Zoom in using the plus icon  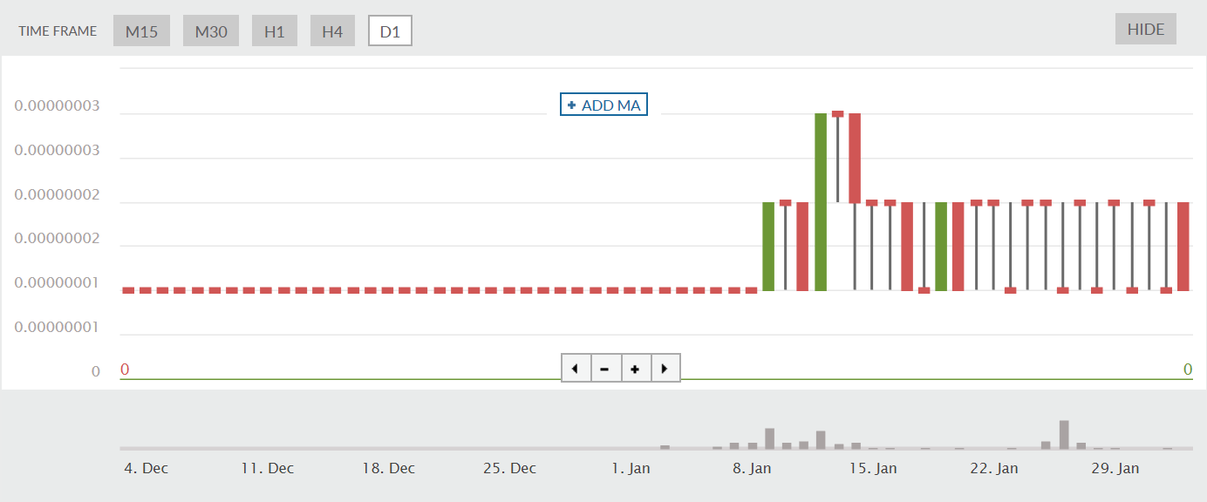coord(635,369)
